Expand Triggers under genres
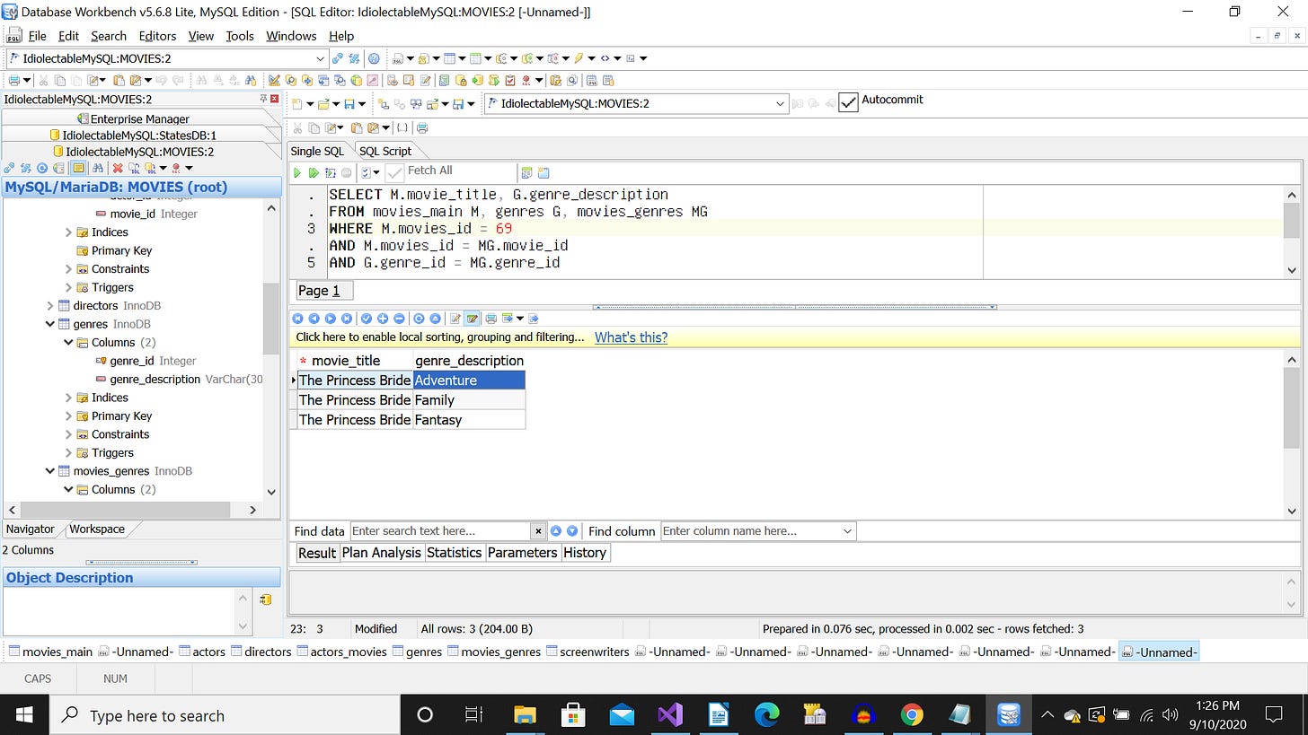The height and width of the screenshot is (735, 1308). 68,453
